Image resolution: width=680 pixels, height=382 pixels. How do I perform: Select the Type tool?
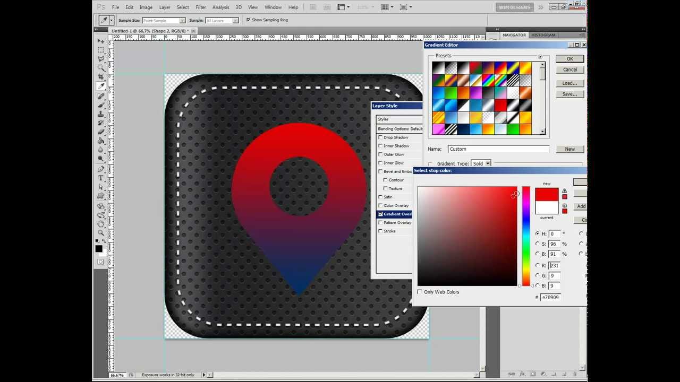tap(101, 178)
